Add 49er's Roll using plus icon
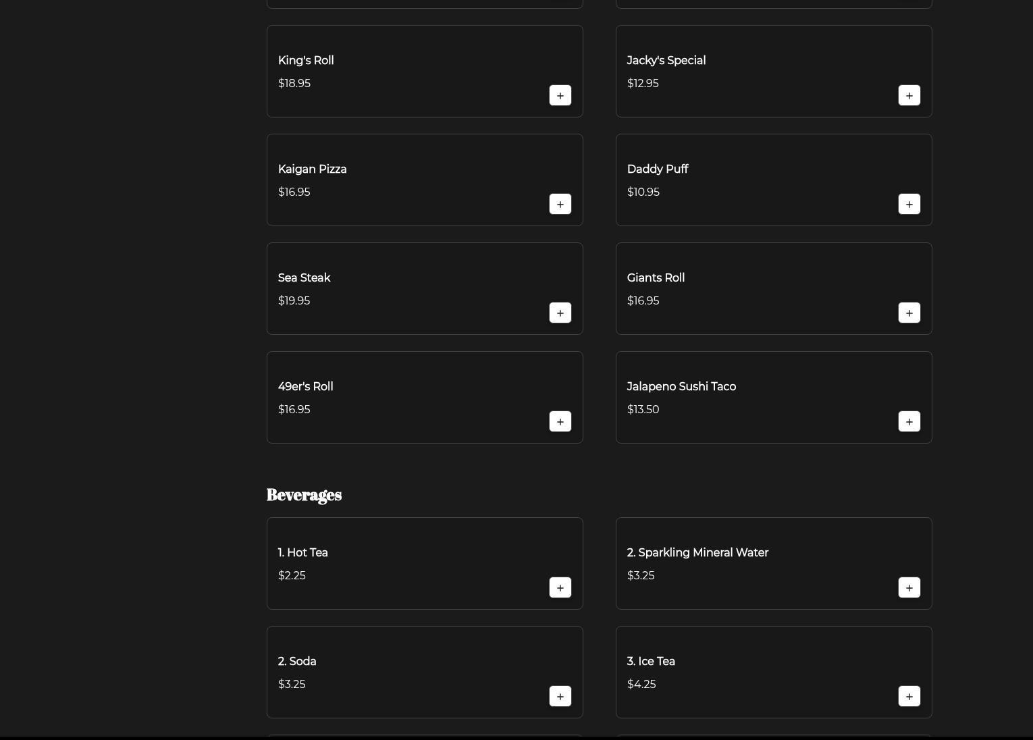 [560, 422]
